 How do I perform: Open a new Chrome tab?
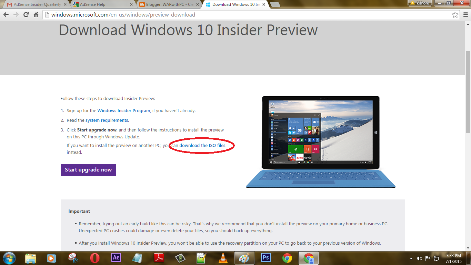click(275, 4)
